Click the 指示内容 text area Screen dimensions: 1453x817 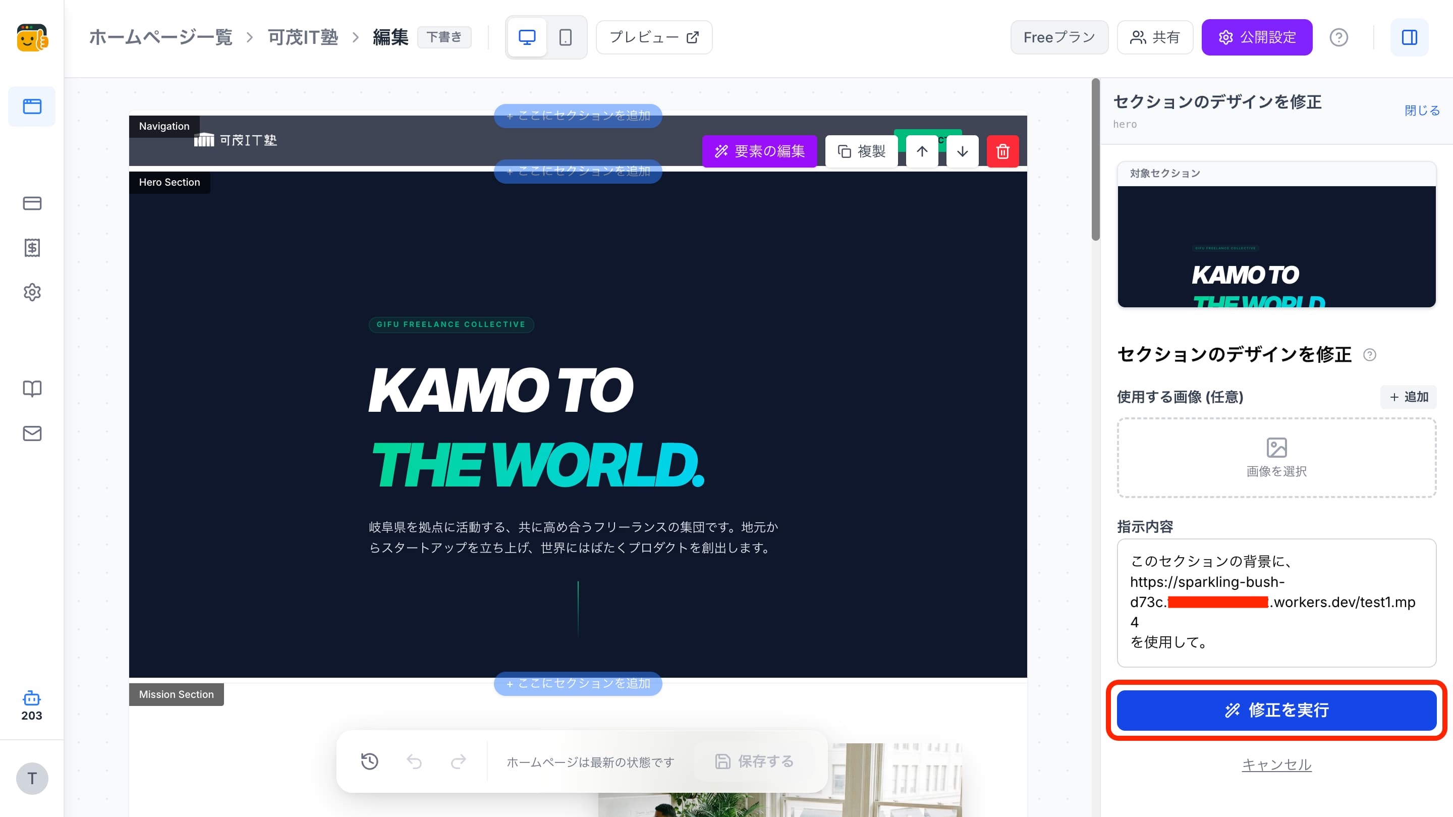(x=1276, y=603)
